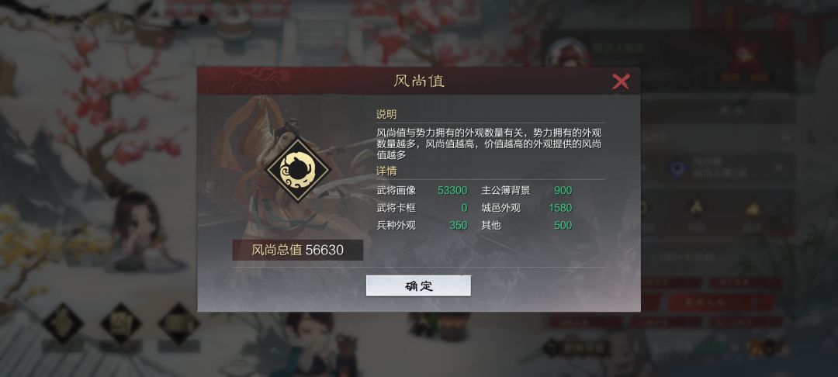Click the chibi girl character on the left
This screenshot has width=838, height=377.
[x=140, y=230]
